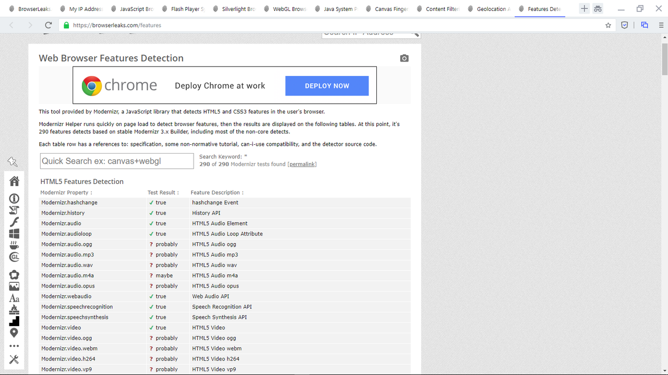This screenshot has width=668, height=375.
Task: Select the Modernizr.speechsynthesis cell
Action: click(94, 317)
